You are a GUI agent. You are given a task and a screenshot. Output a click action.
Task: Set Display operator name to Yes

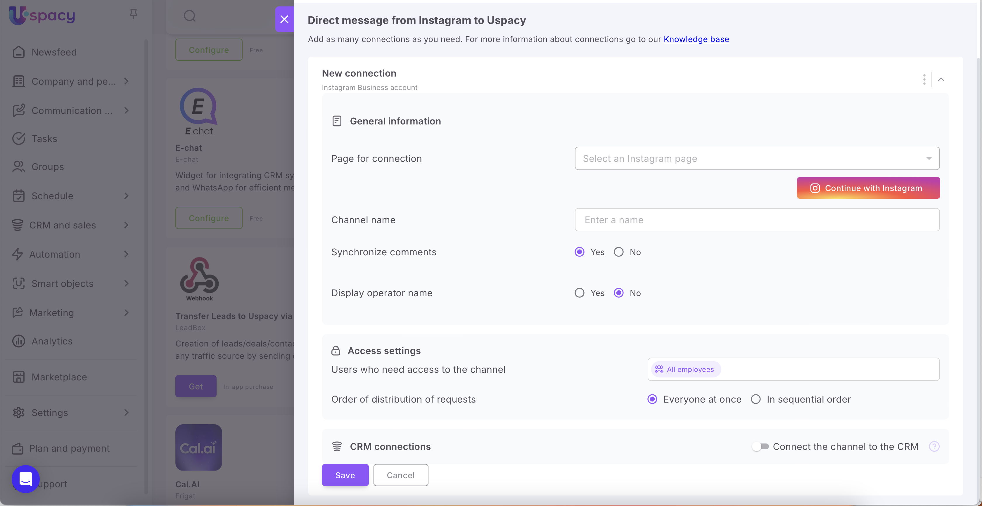580,293
